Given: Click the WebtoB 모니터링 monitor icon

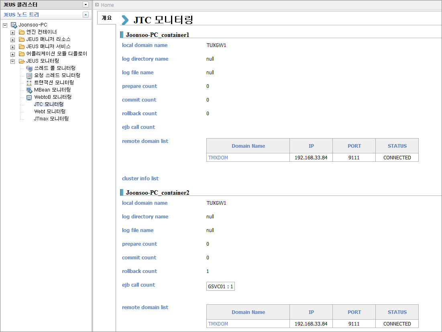Looking at the screenshot, I should (x=29, y=97).
